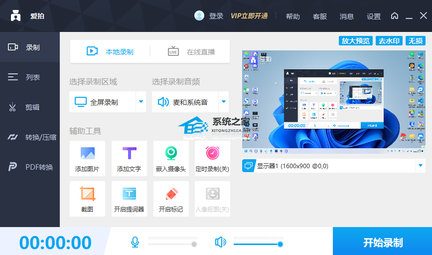Screen dimensions: 432x255
Task: Open the 录制 recording section in sidebar
Action: coord(30,47)
